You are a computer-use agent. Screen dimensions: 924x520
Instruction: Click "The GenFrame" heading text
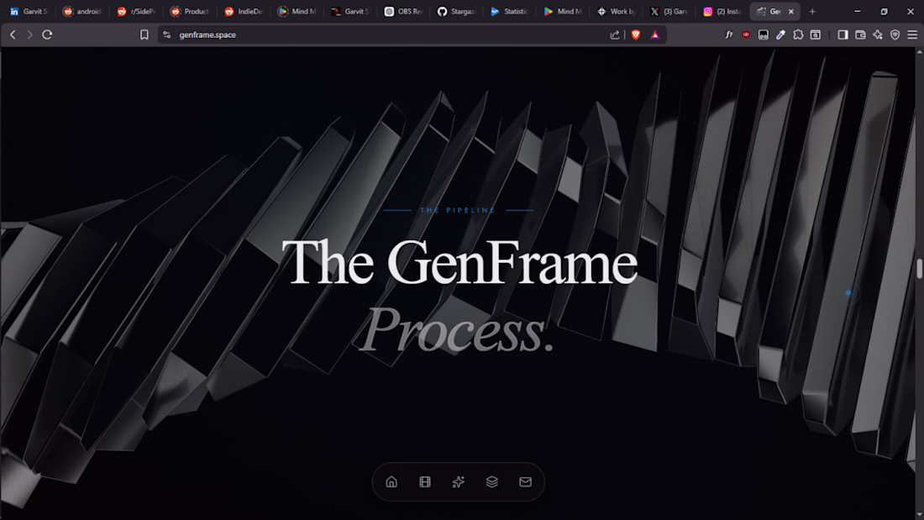pyautogui.click(x=459, y=262)
